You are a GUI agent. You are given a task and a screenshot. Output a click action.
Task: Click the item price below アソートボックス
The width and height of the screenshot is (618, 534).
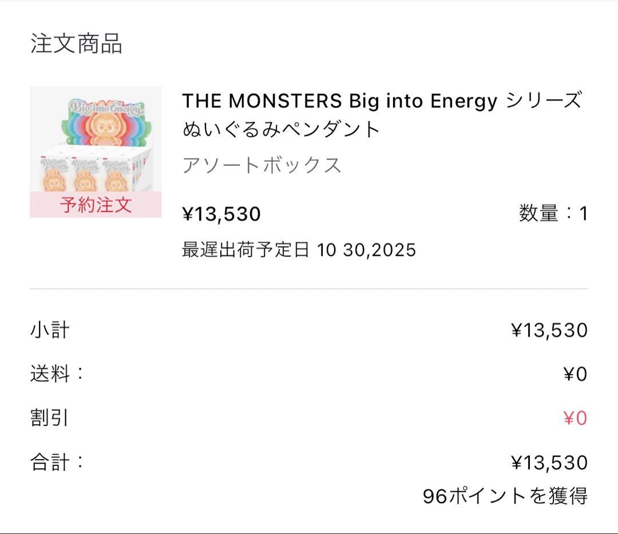pos(221,214)
